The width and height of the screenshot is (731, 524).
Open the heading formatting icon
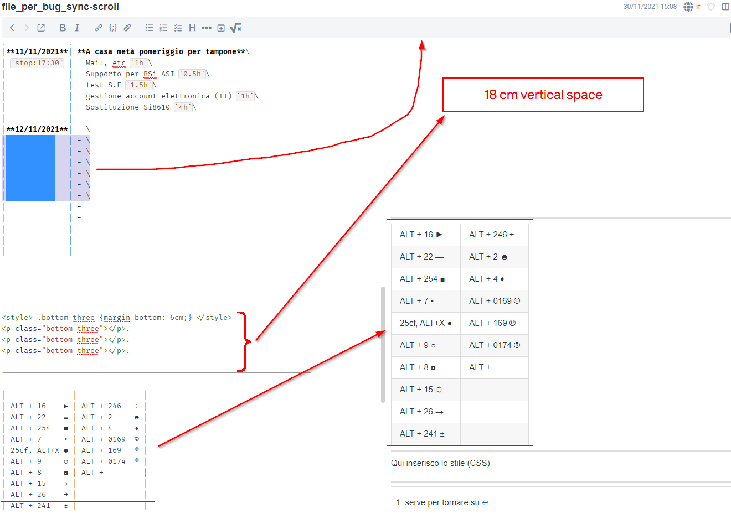coord(192,27)
